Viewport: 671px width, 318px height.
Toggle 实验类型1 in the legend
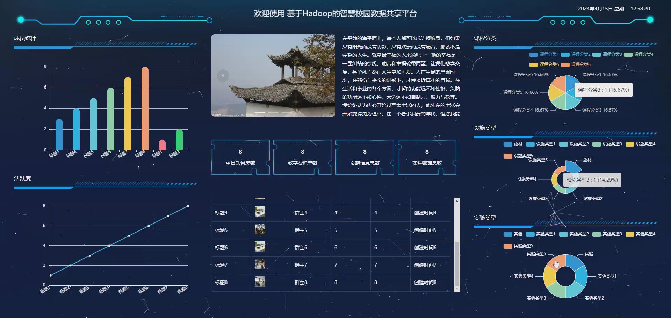(541, 234)
